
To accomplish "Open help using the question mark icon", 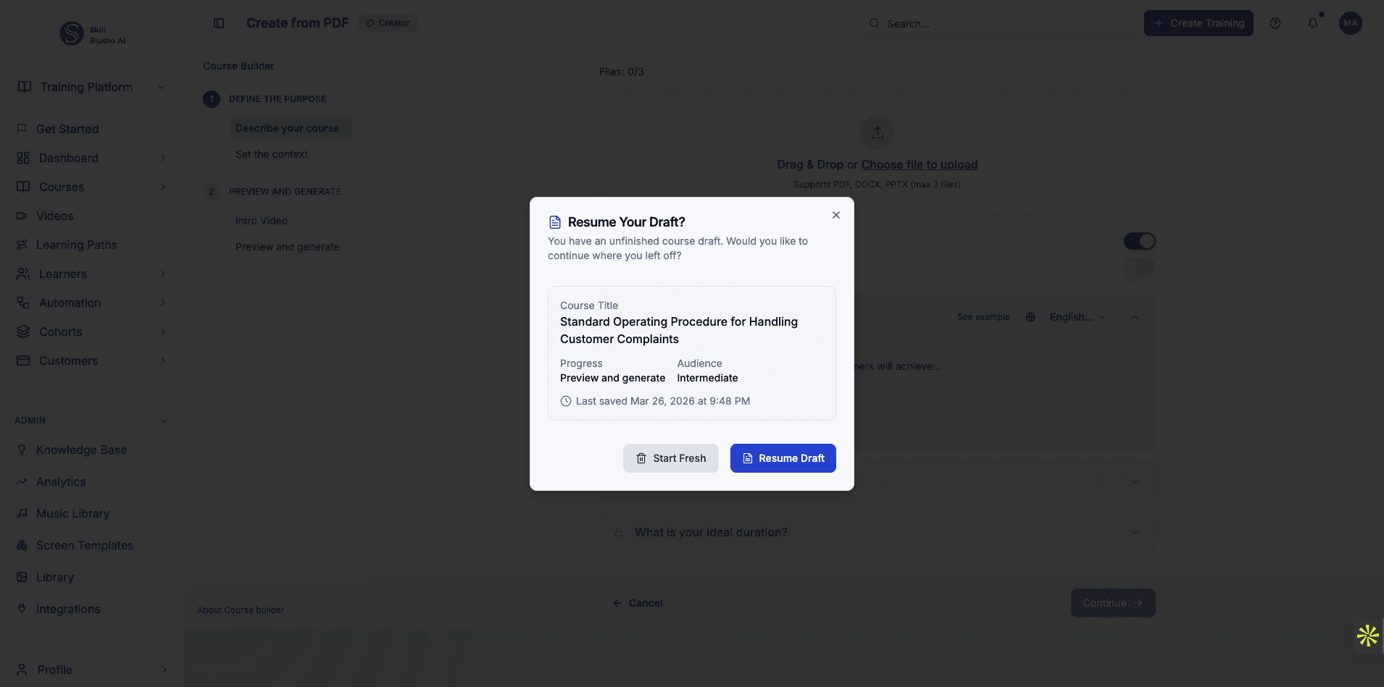I will tap(1275, 22).
